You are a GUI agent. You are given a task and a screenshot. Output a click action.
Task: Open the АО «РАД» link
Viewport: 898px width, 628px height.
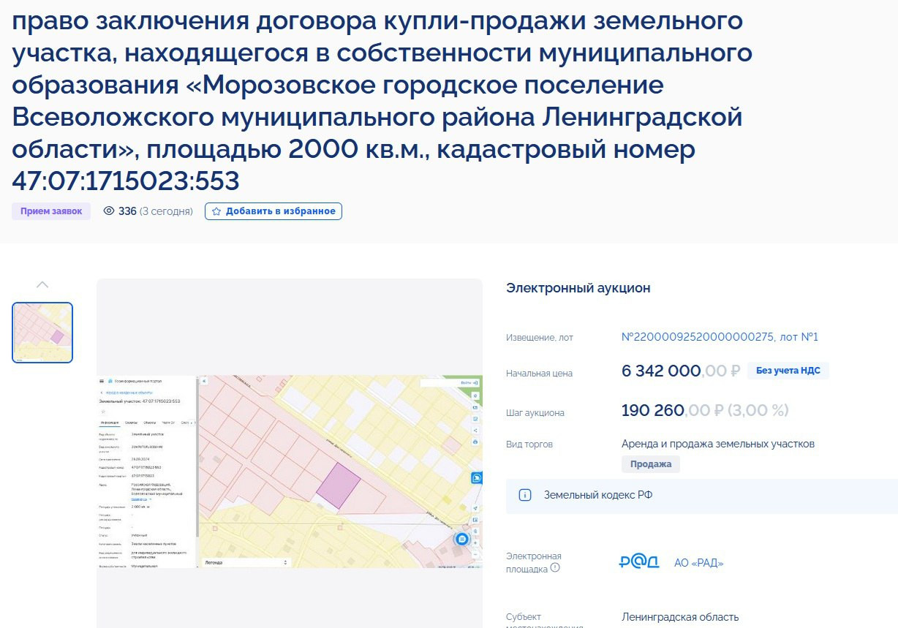[x=698, y=563]
